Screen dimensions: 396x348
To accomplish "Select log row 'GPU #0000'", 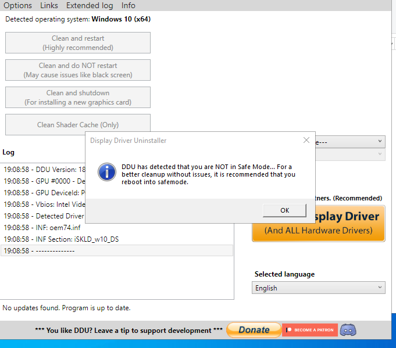I will pos(44,181).
